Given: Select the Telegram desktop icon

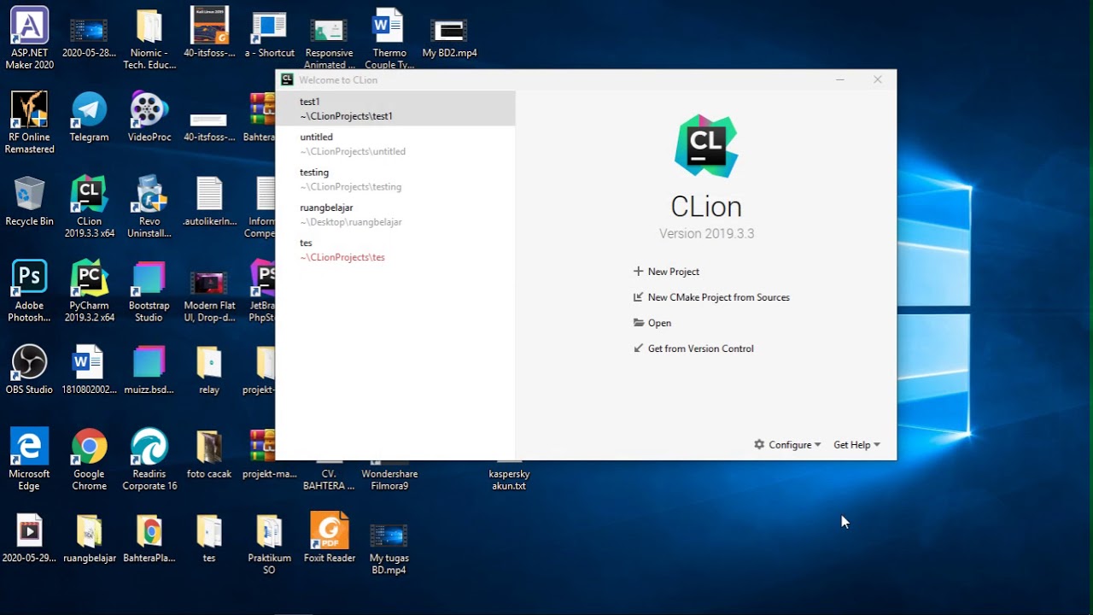Looking at the screenshot, I should point(89,117).
